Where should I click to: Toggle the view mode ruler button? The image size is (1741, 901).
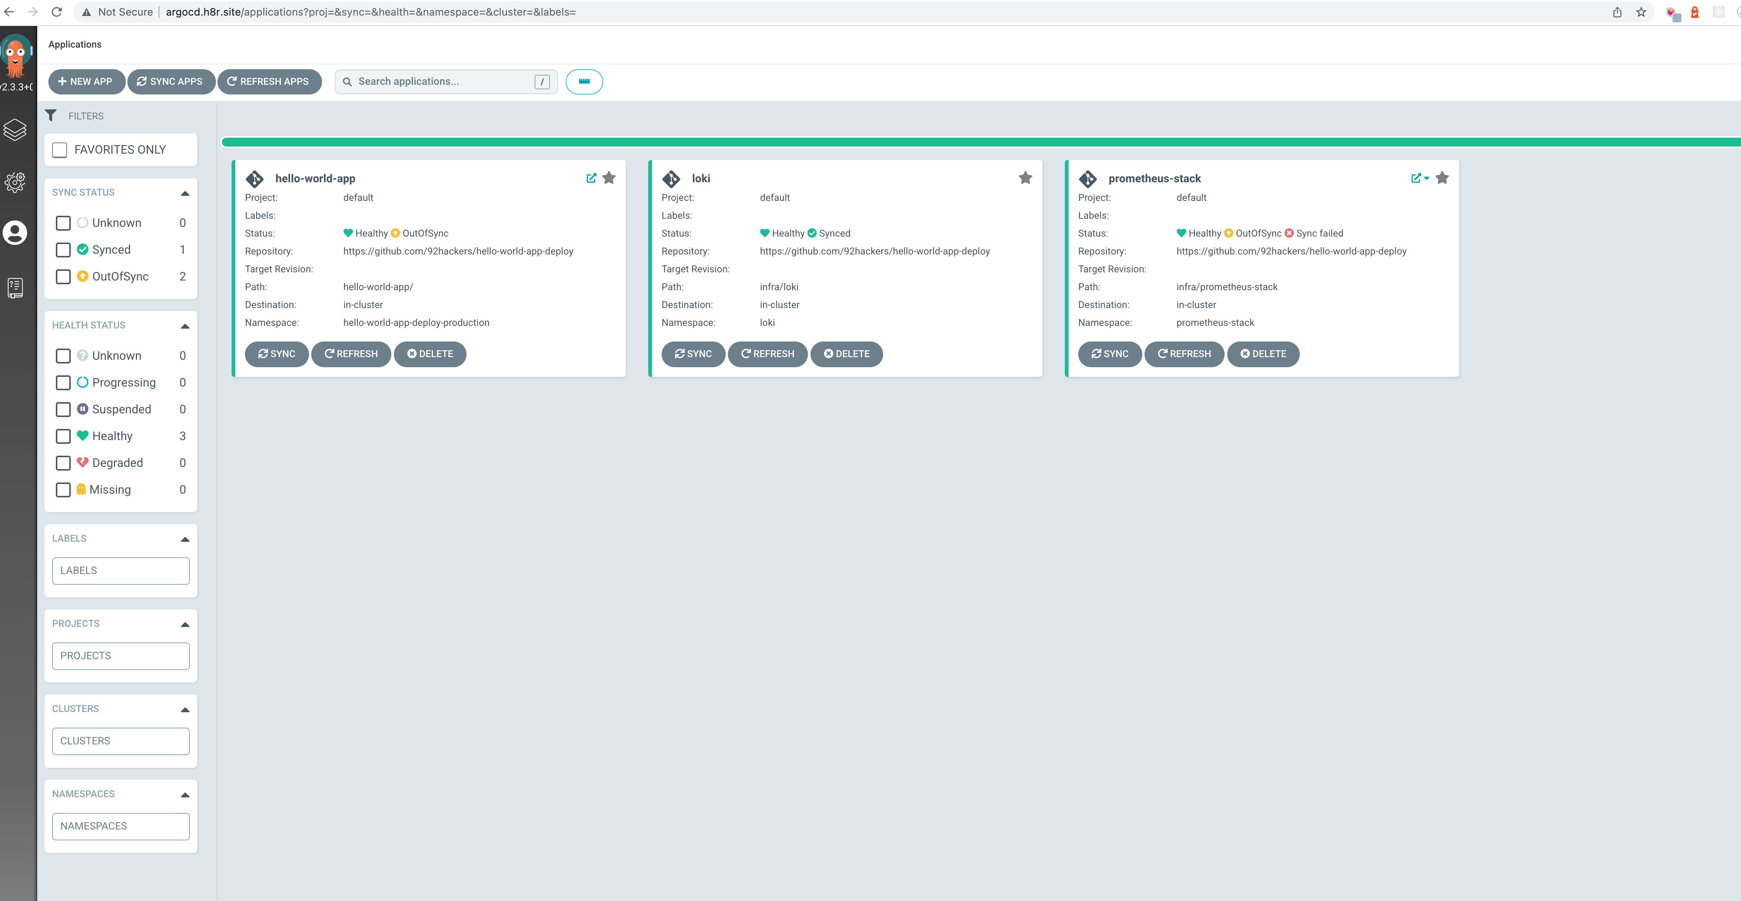click(584, 82)
